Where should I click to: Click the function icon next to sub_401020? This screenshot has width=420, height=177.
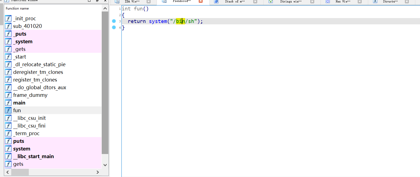[x=8, y=26]
